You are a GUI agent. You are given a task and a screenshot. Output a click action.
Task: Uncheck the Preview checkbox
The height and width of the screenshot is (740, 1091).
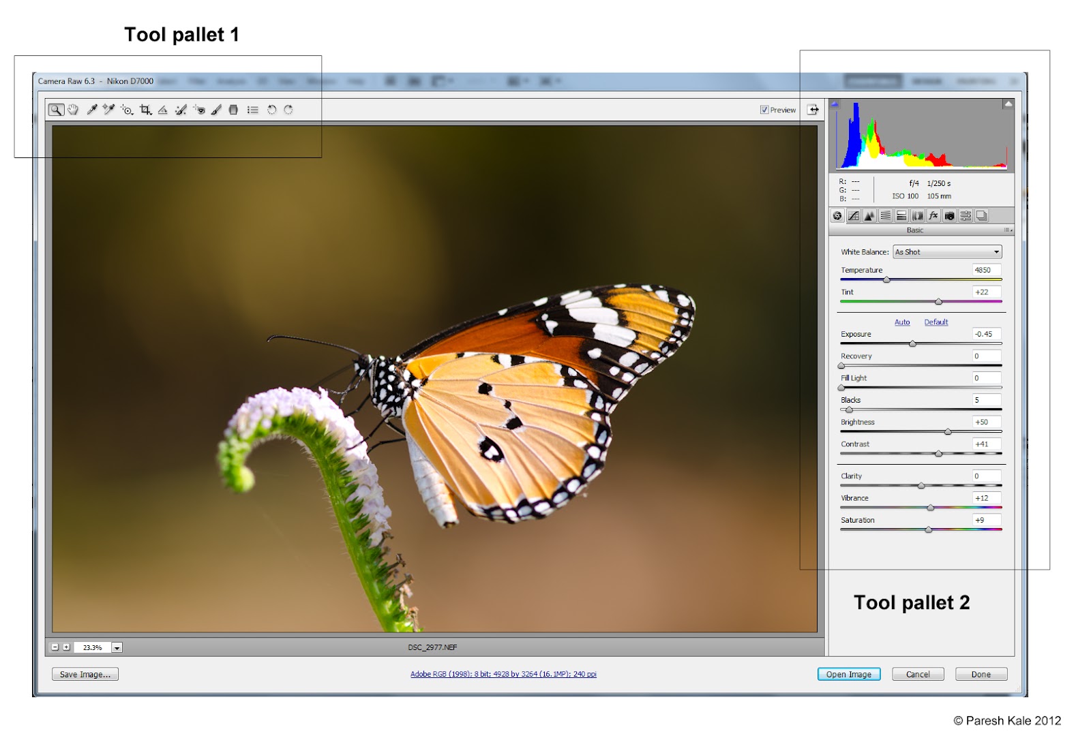pyautogui.click(x=764, y=109)
